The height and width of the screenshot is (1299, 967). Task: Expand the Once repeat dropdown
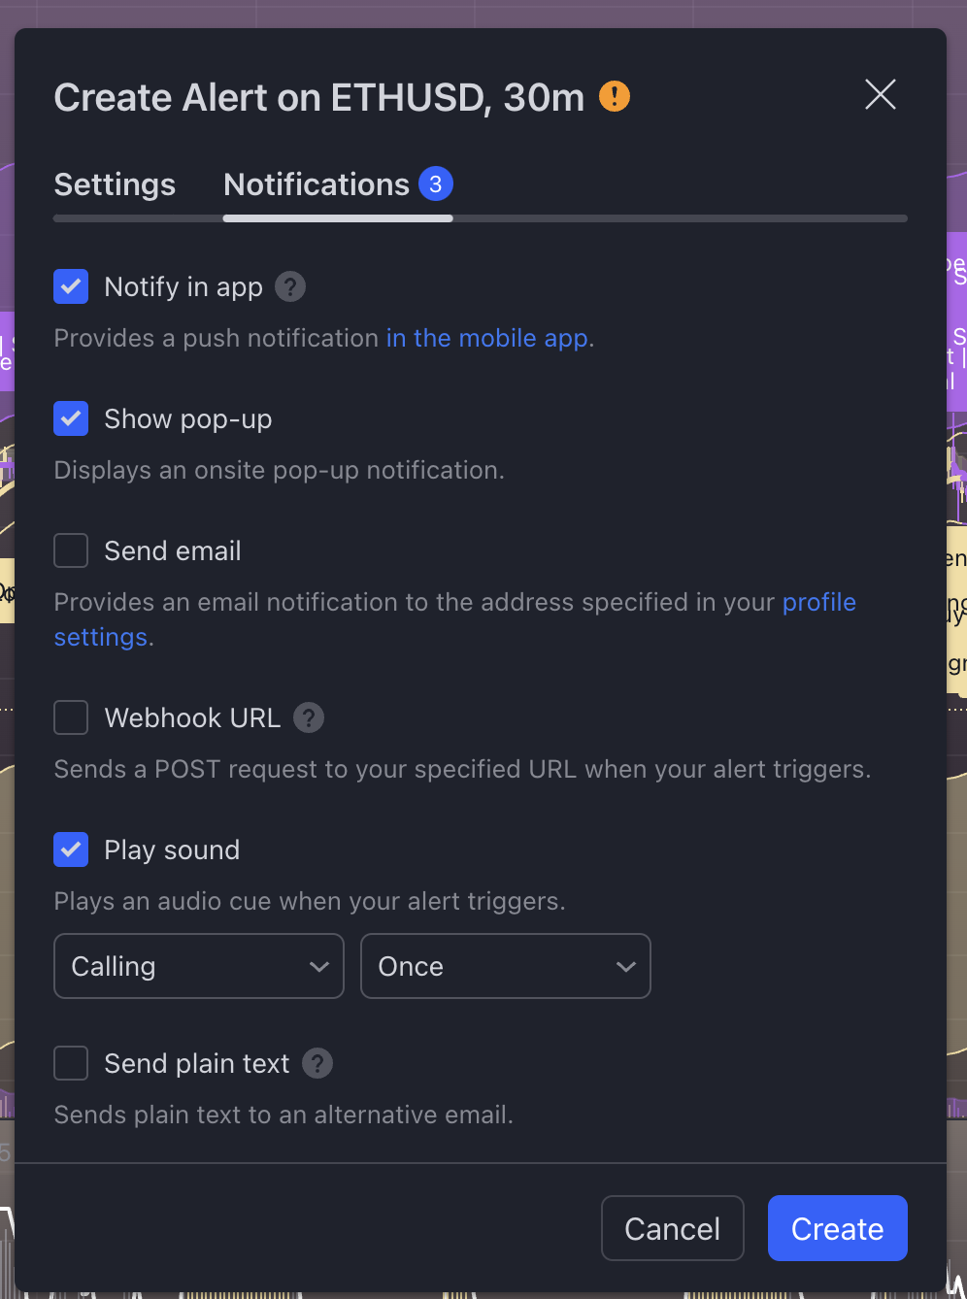pos(505,966)
